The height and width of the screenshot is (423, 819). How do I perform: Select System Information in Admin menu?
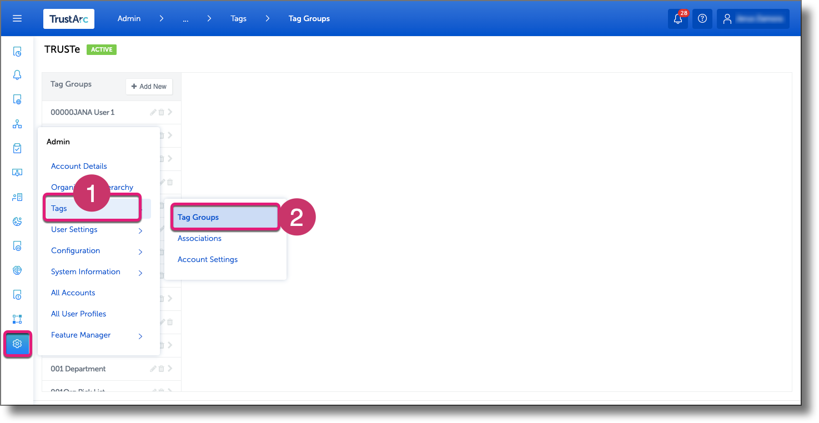86,271
